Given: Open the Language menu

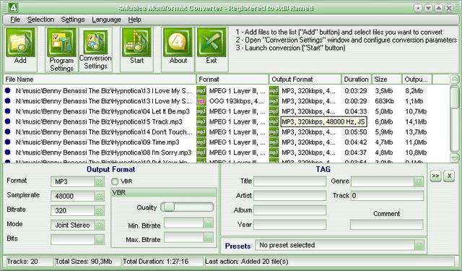Looking at the screenshot, I should 106,20.
